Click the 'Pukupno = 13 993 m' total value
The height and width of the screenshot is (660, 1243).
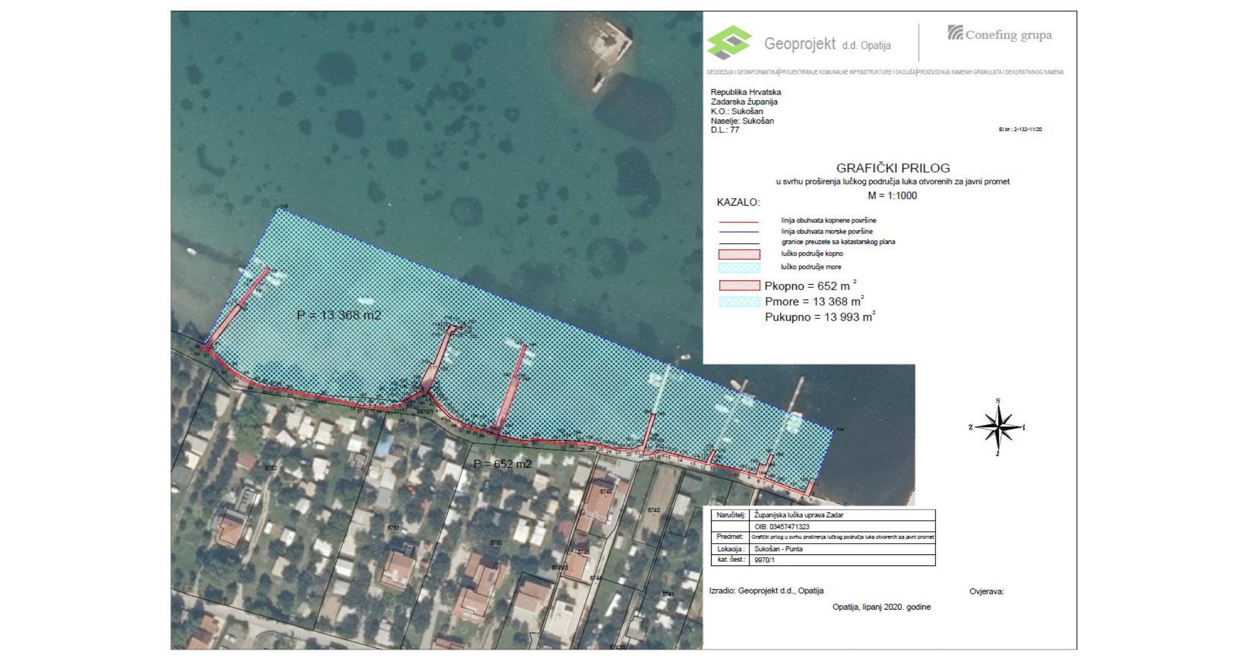pyautogui.click(x=820, y=316)
